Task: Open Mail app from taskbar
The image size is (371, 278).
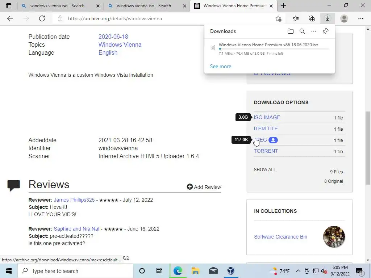Action: tap(213, 271)
